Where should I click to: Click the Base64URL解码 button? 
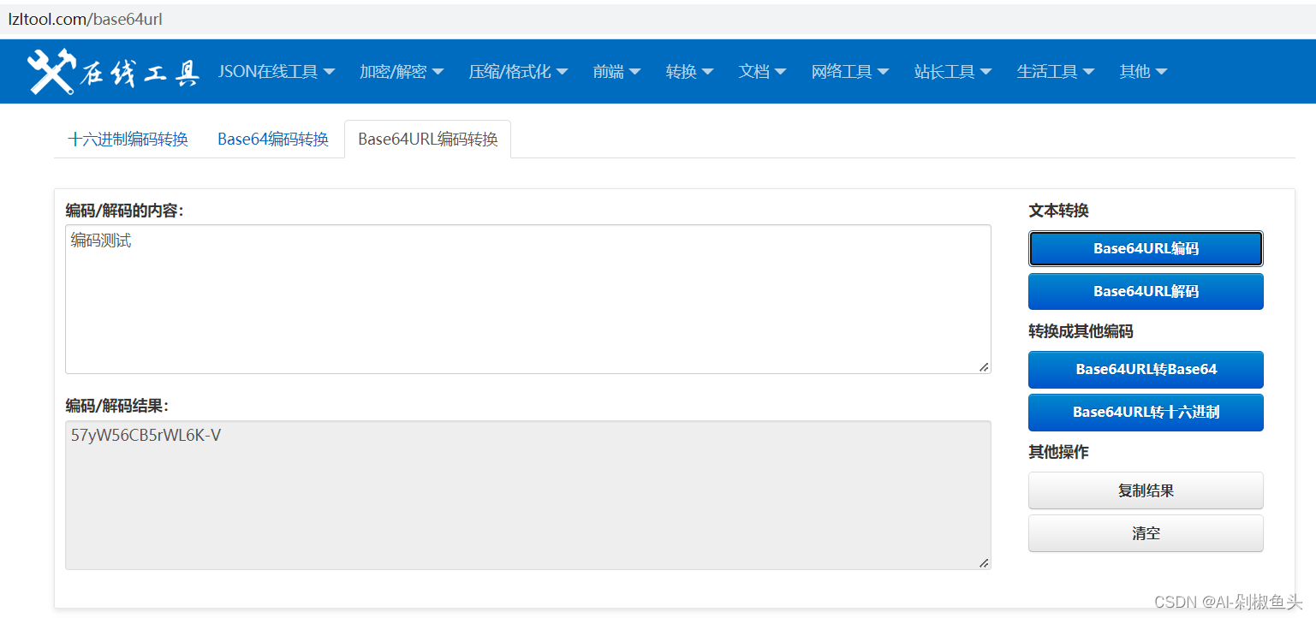[x=1146, y=291]
